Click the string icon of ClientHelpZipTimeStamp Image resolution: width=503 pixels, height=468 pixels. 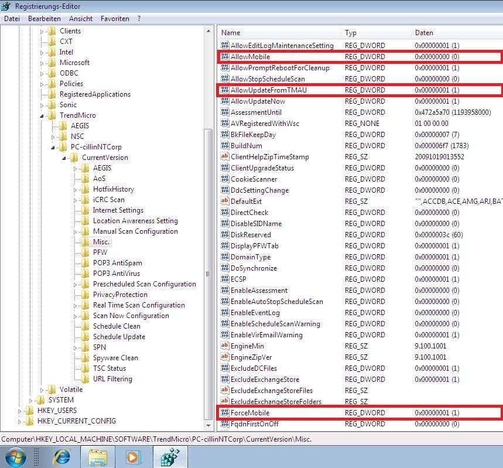(x=225, y=156)
